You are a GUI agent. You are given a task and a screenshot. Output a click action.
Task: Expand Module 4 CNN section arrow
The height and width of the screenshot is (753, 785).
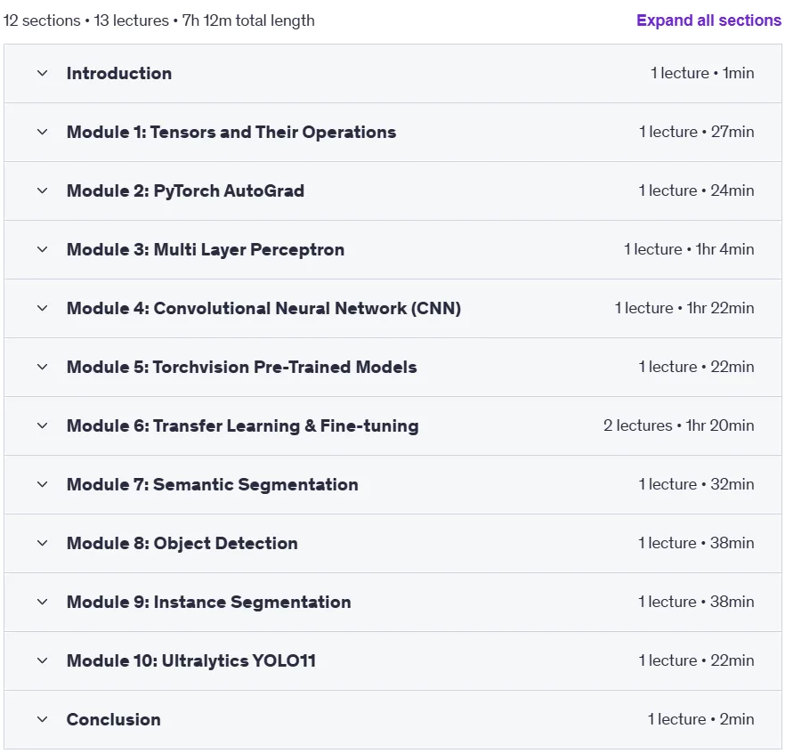pyautogui.click(x=43, y=308)
